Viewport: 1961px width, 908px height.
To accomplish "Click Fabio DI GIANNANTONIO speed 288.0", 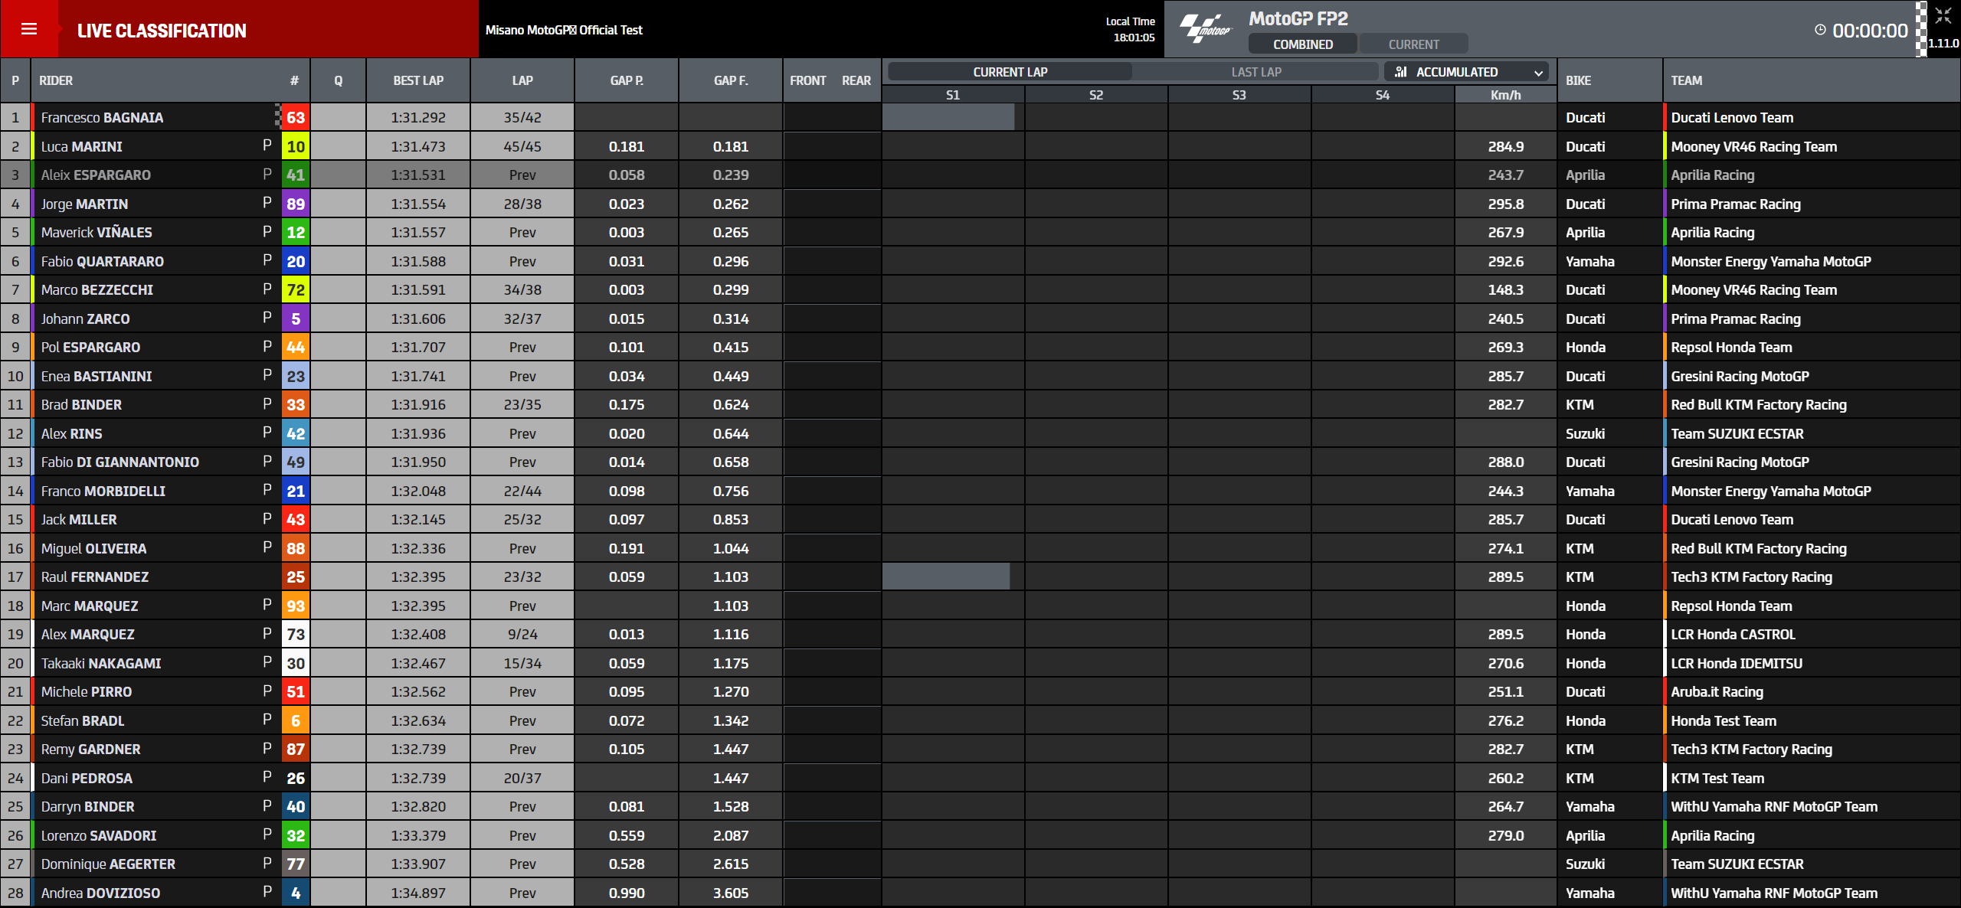I will click(1505, 462).
